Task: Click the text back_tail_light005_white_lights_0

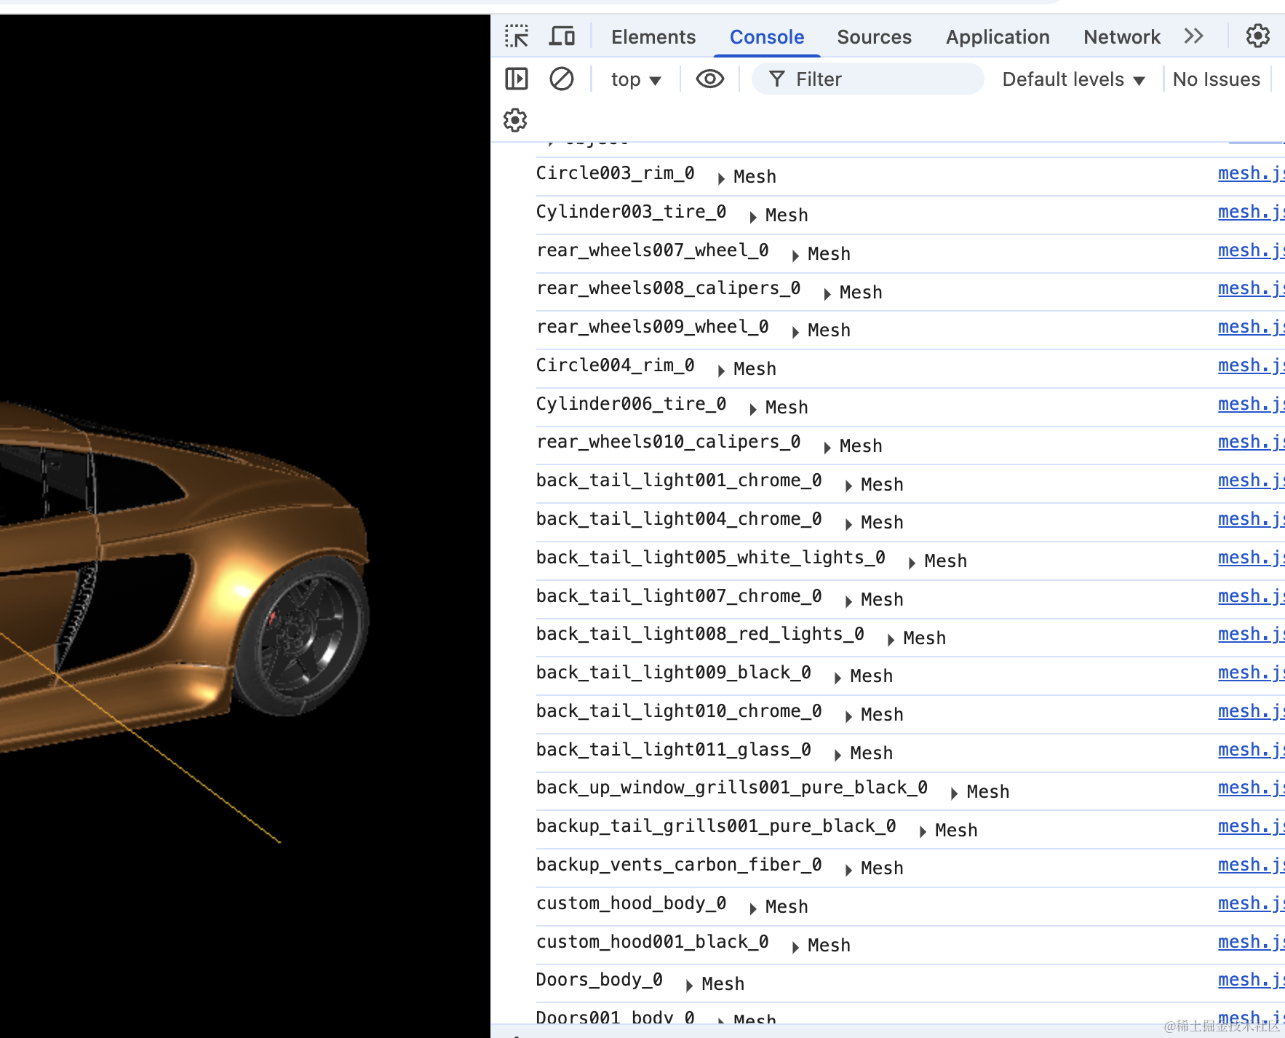Action: 711,558
